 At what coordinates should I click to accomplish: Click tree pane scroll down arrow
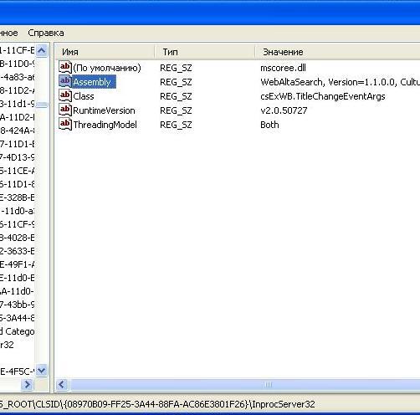[42, 371]
